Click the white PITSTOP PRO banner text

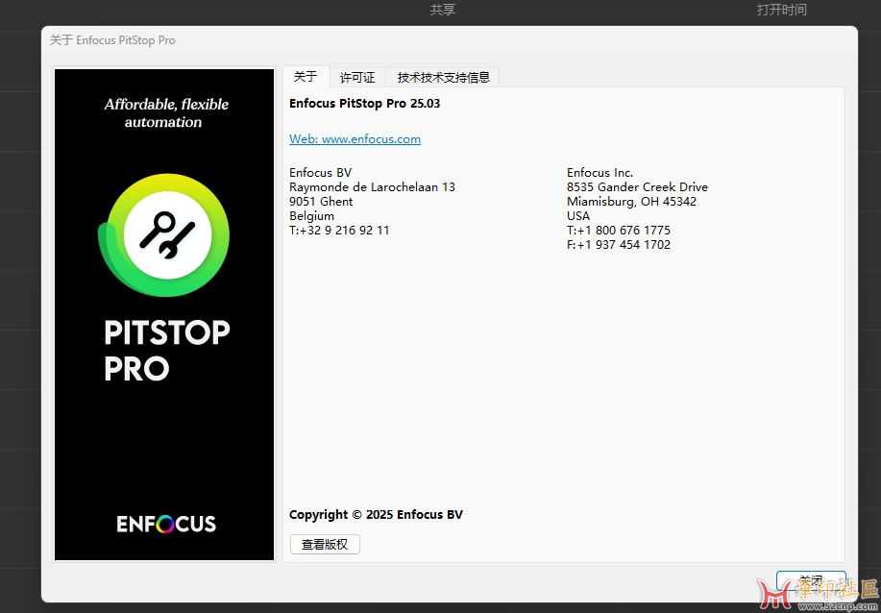166,350
